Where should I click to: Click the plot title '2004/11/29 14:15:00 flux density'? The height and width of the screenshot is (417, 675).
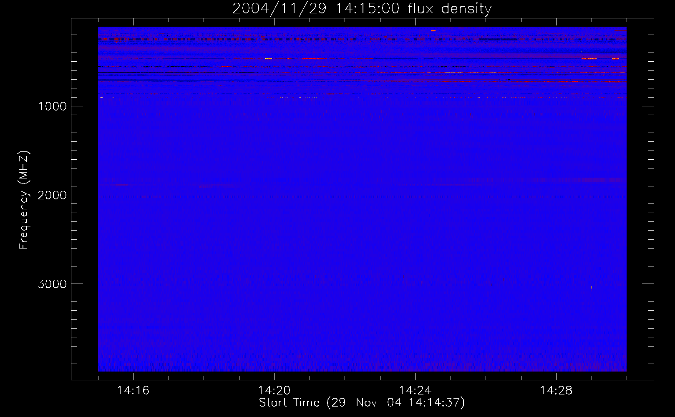[362, 9]
